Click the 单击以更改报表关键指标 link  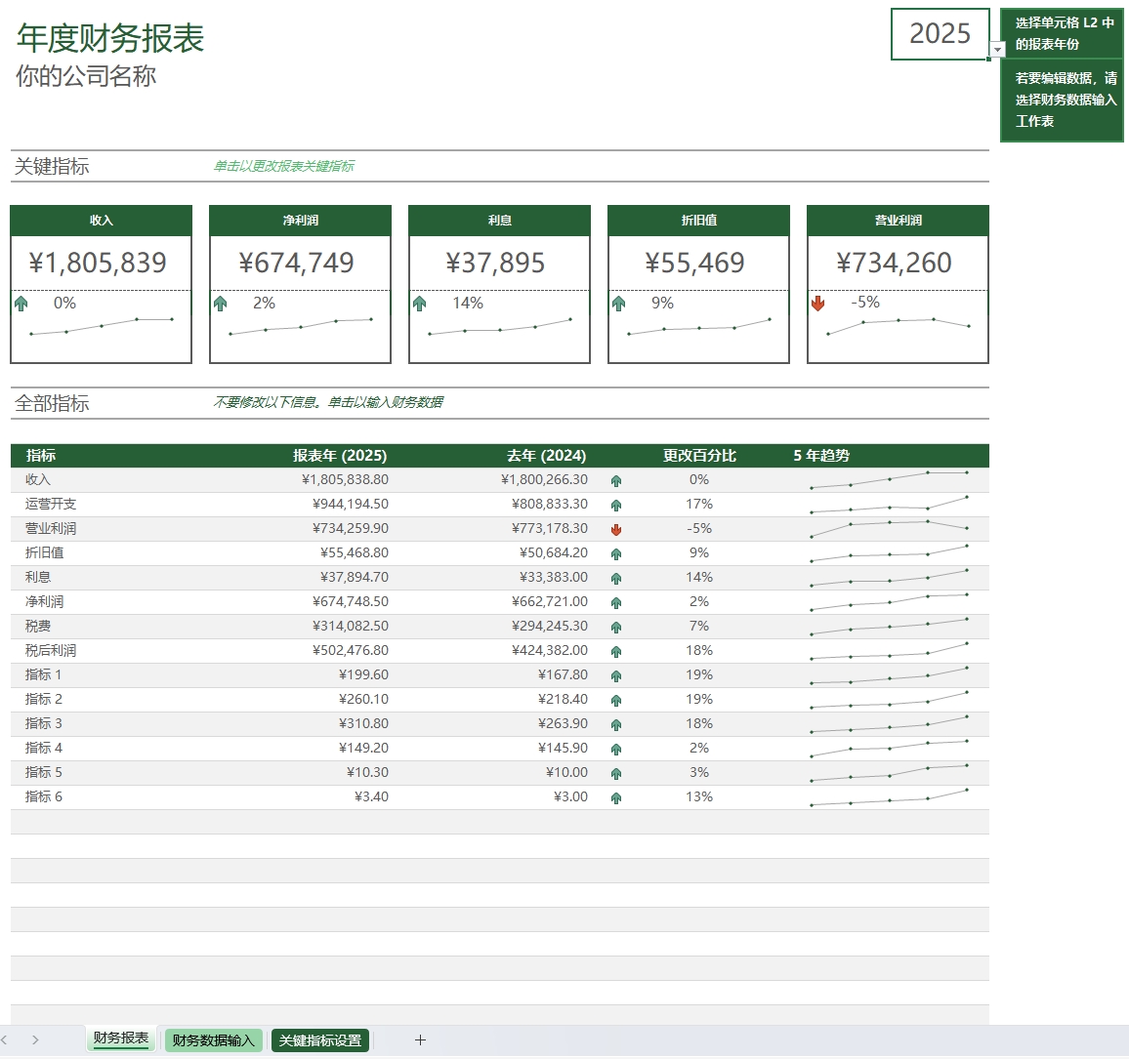284,166
